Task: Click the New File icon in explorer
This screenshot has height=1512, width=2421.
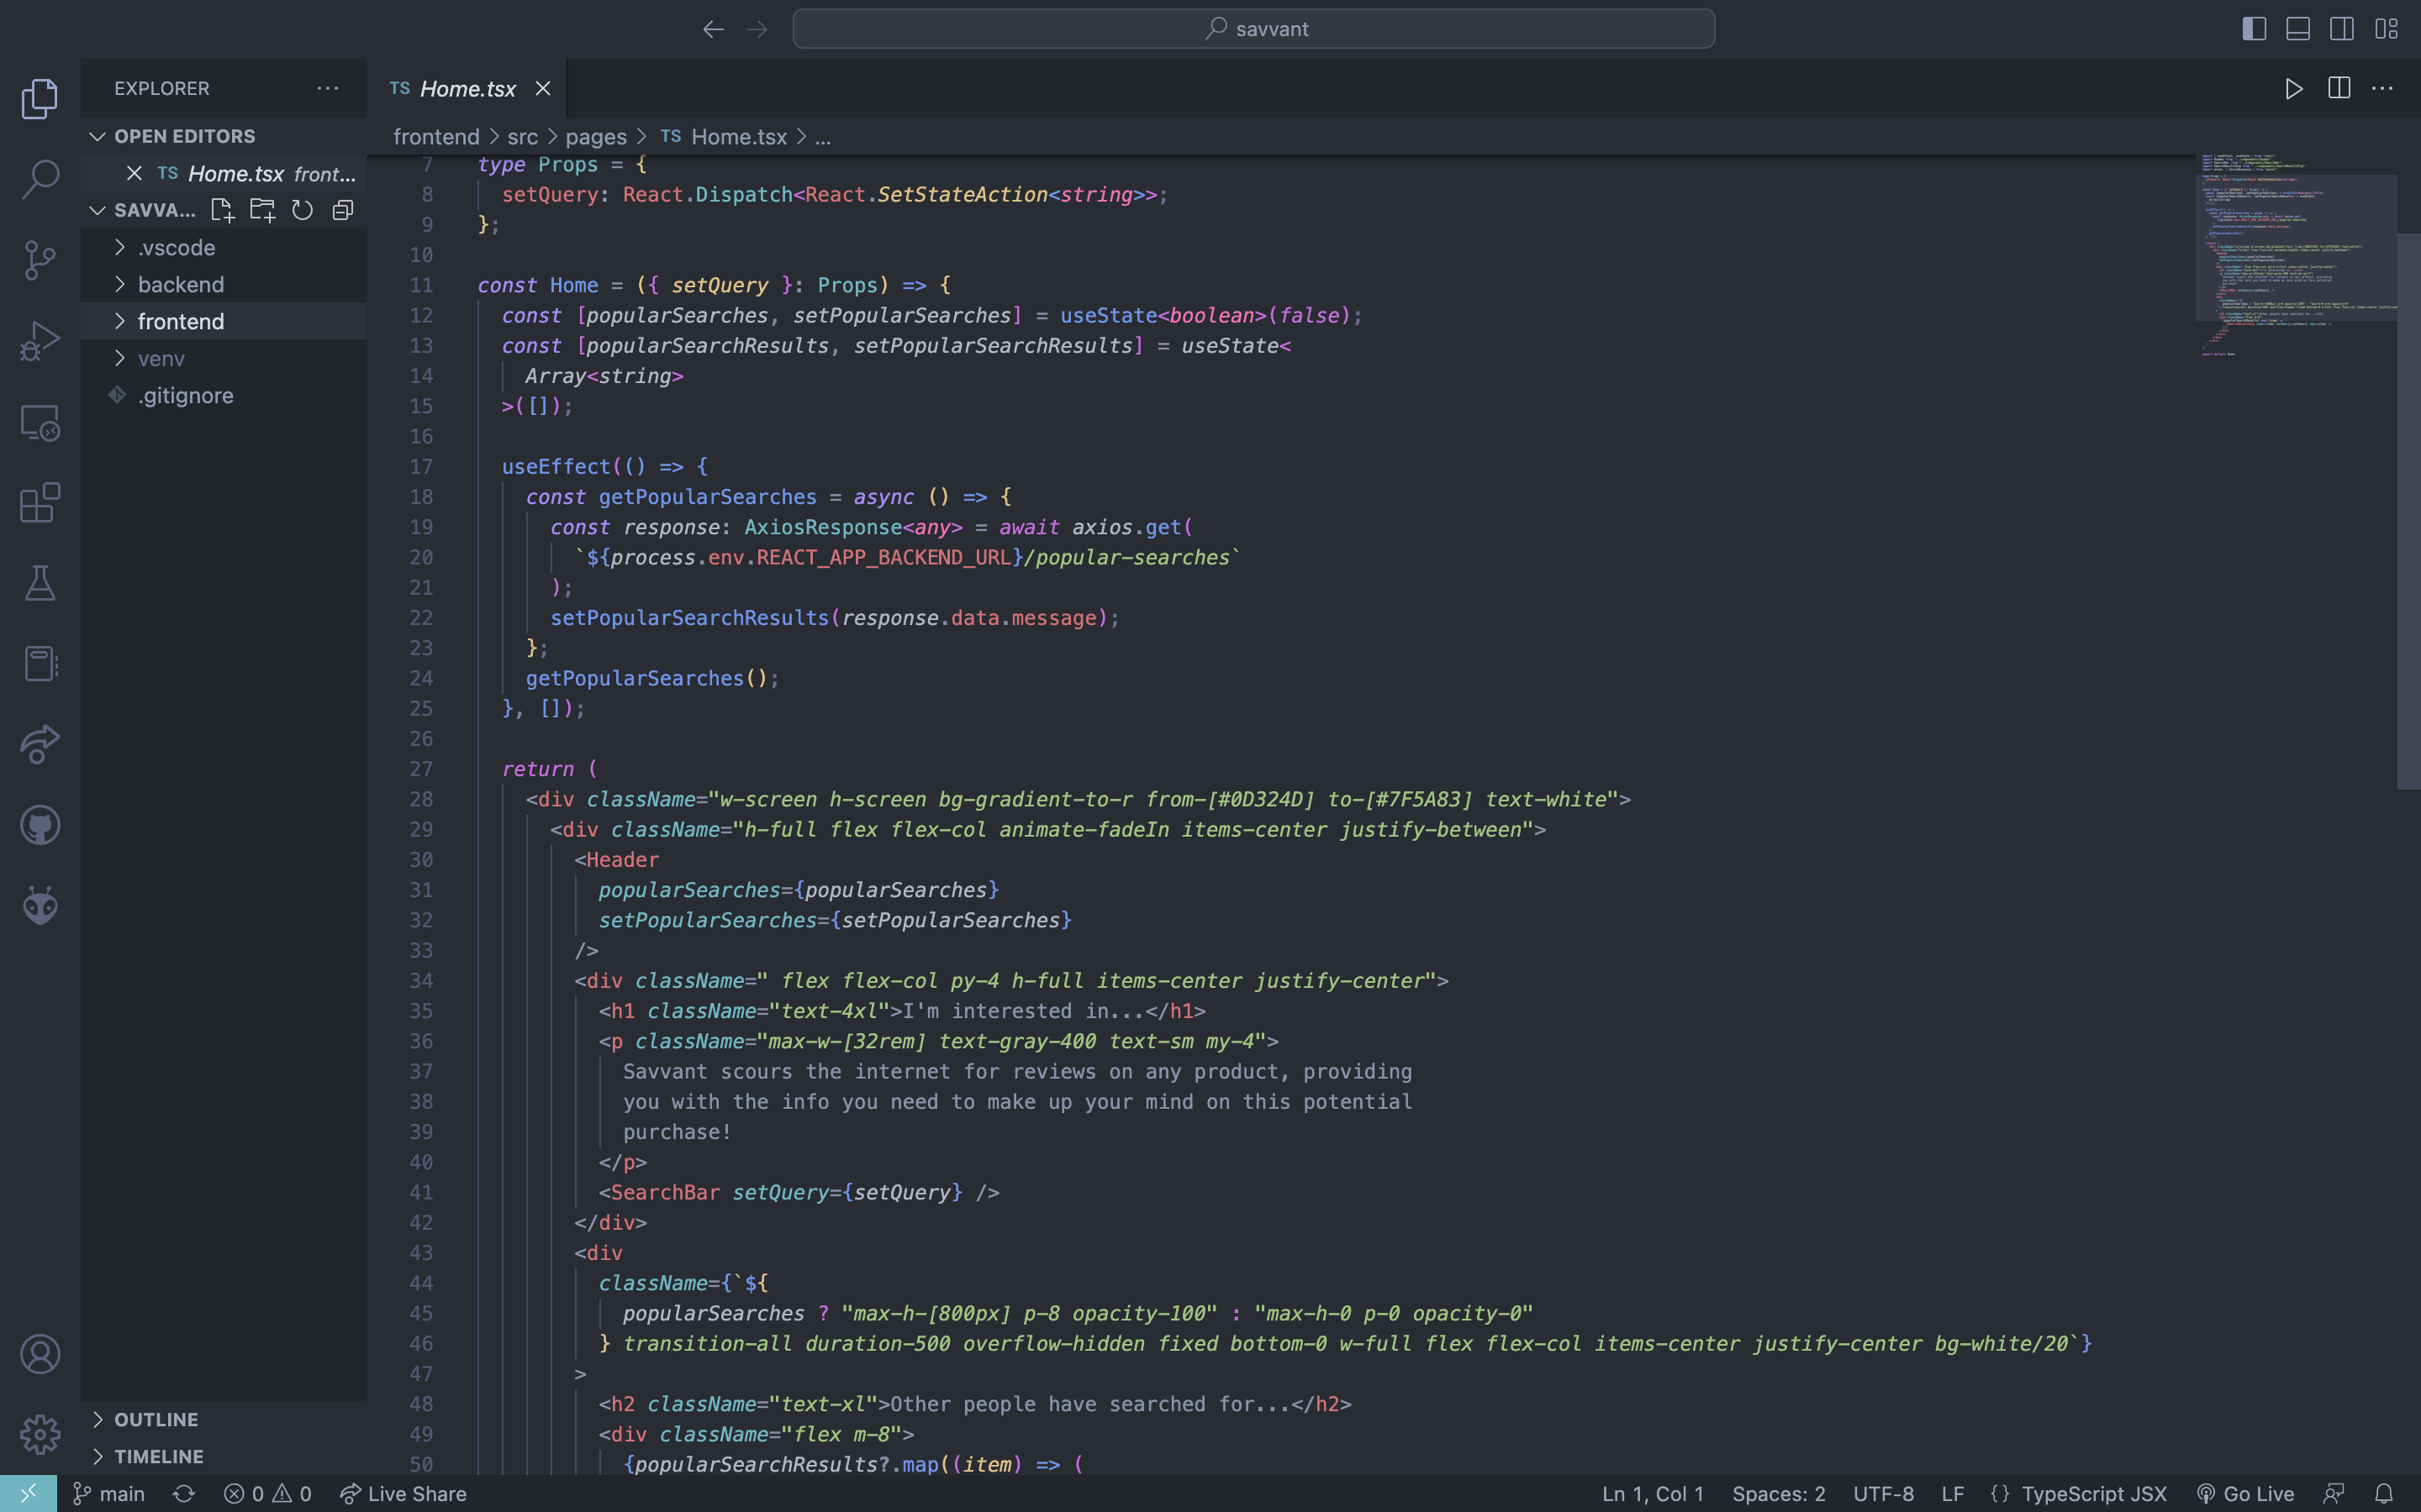Action: (x=222, y=210)
